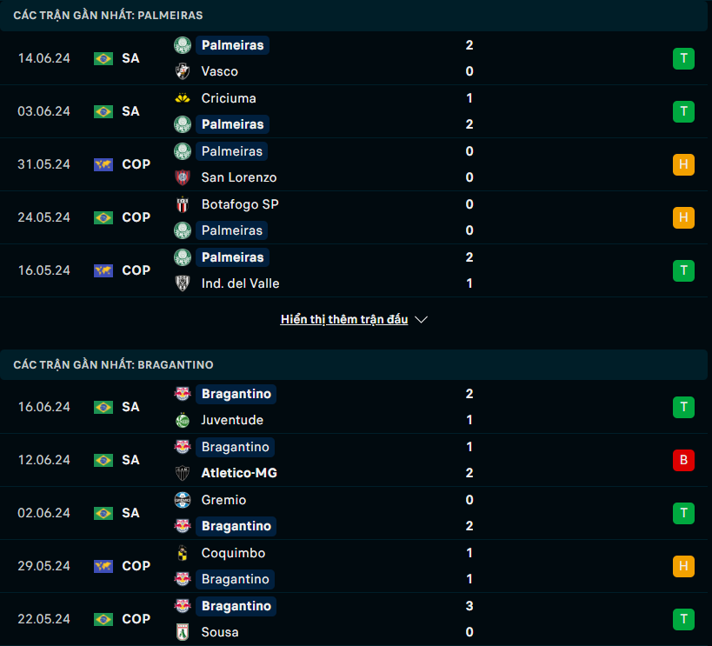
Task: Click orange H badge for Coquimbo-Bragantino match
Action: tap(683, 566)
